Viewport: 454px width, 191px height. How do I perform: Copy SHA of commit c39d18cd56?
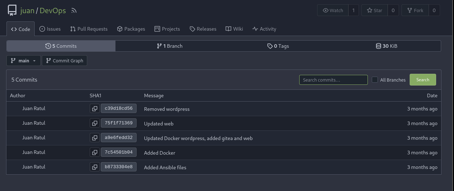pos(95,109)
